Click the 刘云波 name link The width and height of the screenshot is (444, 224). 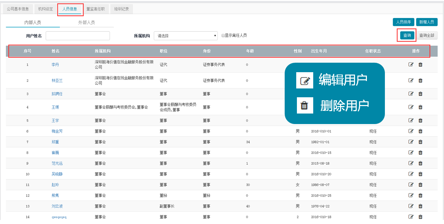coord(57,206)
